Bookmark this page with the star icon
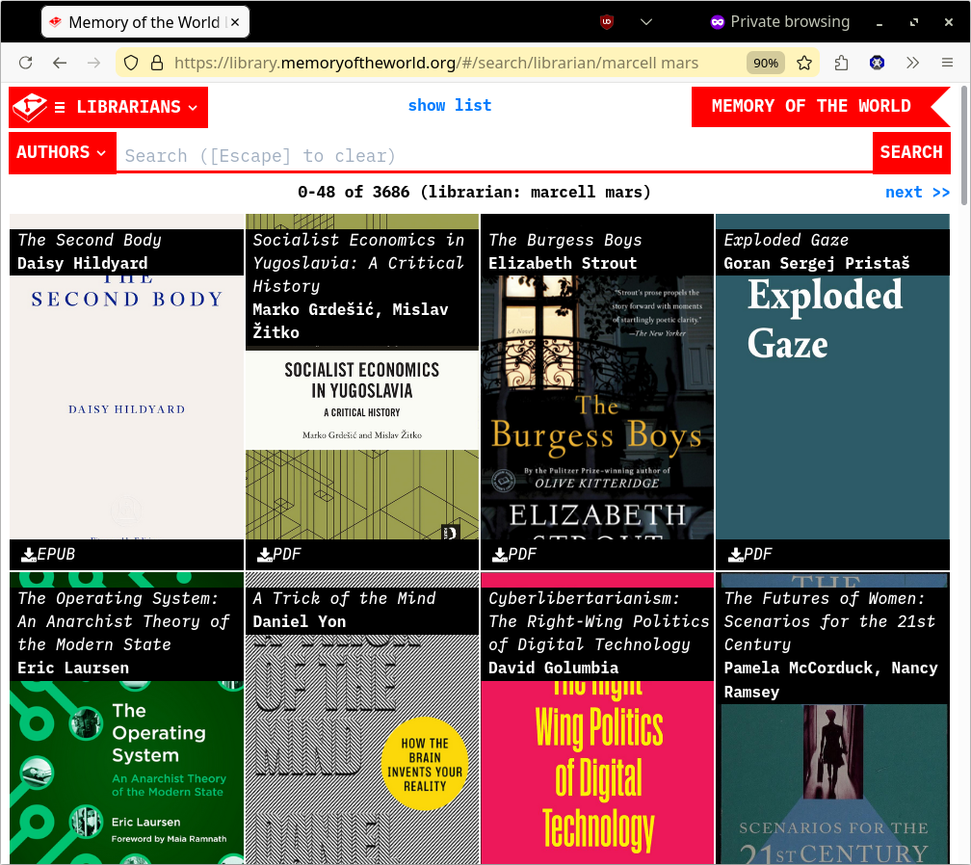The height and width of the screenshot is (865, 971). (804, 63)
